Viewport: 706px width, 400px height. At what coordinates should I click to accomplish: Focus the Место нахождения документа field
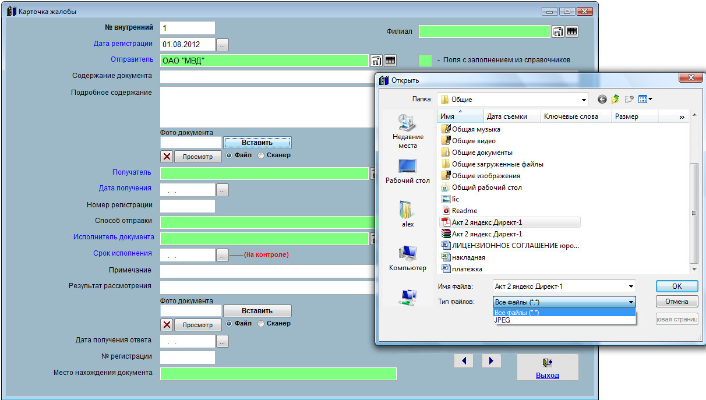point(278,374)
